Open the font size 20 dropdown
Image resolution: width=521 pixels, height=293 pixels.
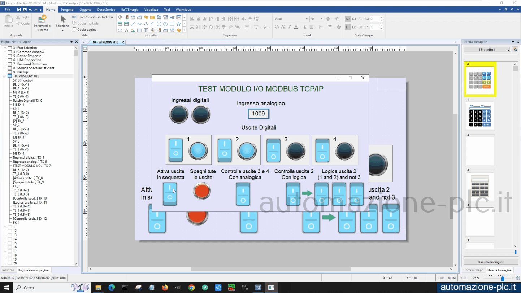[x=321, y=19]
